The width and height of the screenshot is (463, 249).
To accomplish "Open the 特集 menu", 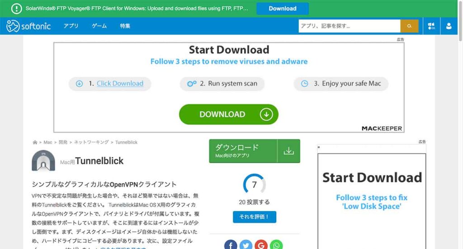I will point(125,26).
